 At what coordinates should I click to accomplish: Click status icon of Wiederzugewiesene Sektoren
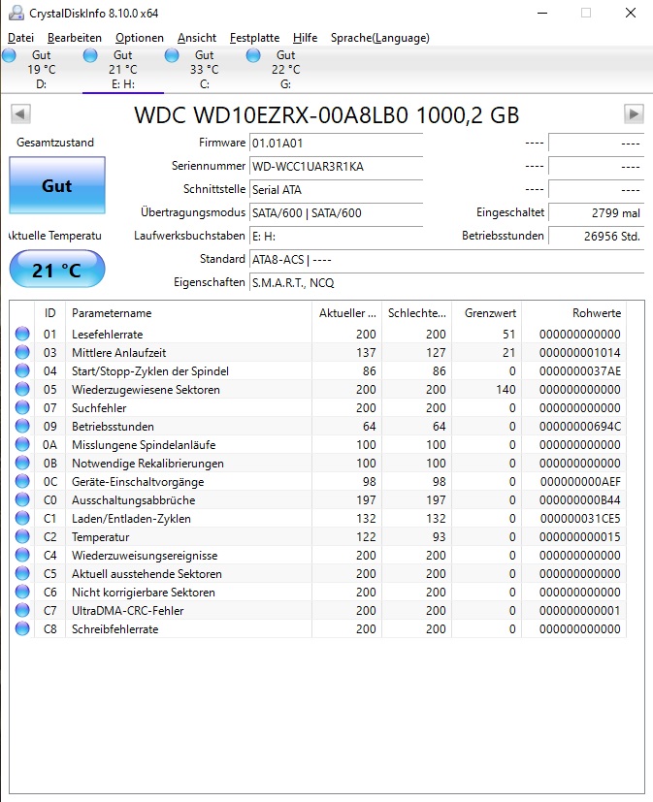coord(22,389)
